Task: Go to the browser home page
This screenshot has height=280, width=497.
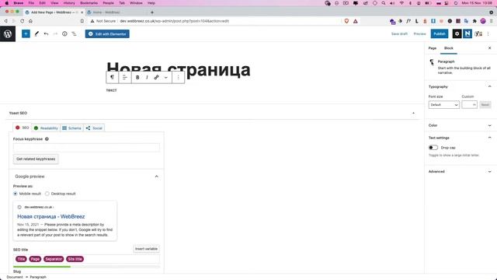Action: click(x=30, y=21)
